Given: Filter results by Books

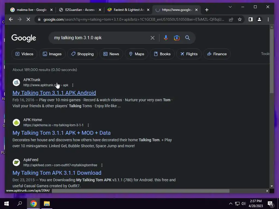Looking at the screenshot, I should pyautogui.click(x=162, y=54).
